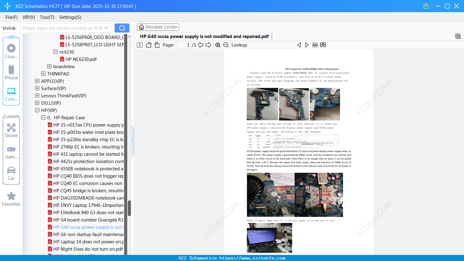The image size is (464, 261).
Task: Open the model number dropdown arrow
Action: (x=106, y=28)
